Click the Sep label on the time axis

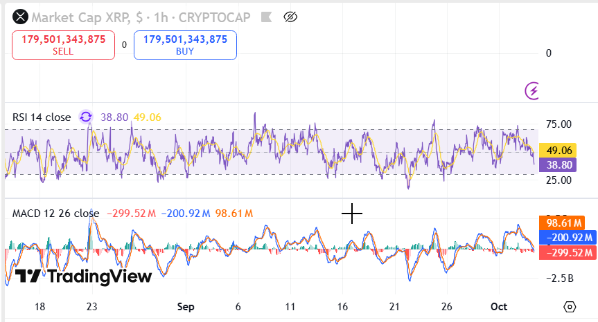(x=186, y=306)
